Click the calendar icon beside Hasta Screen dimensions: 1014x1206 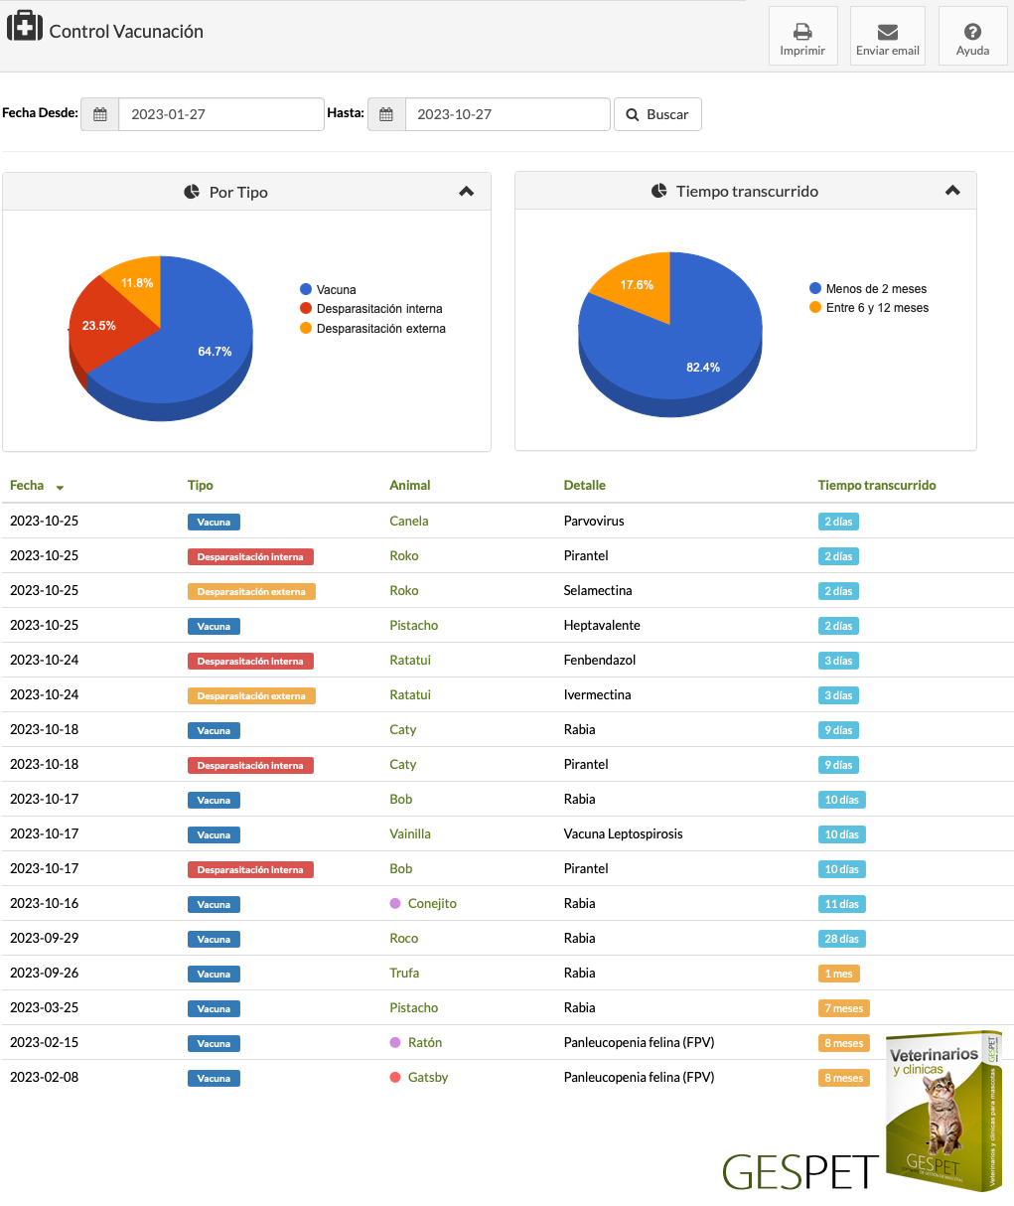[x=386, y=114]
